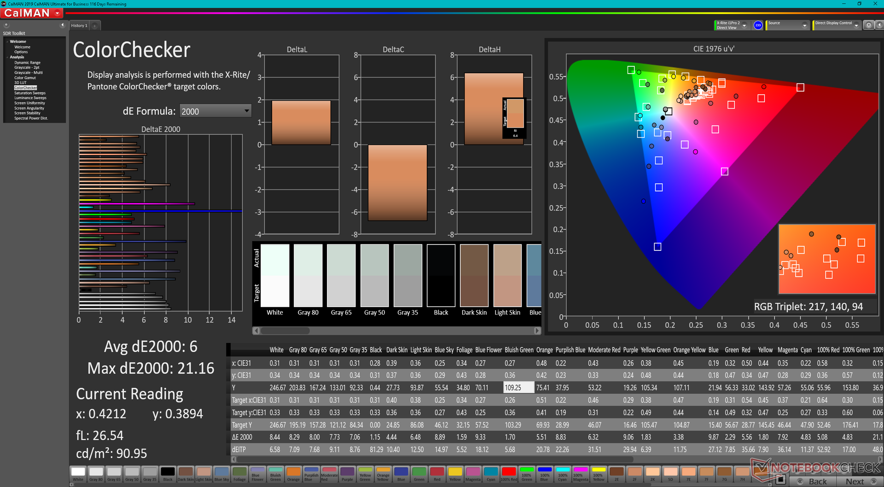Click the CalMAN logo menu arrow
This screenshot has width=884, height=487.
[x=58, y=13]
